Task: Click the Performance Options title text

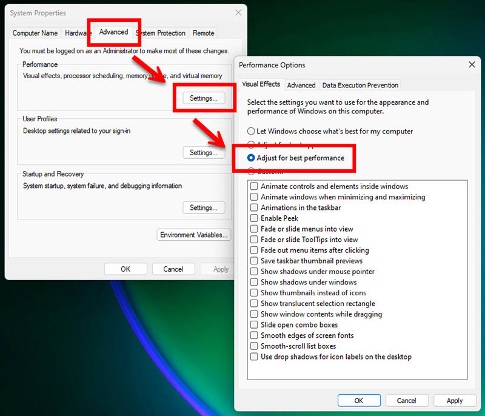Action: click(x=272, y=65)
